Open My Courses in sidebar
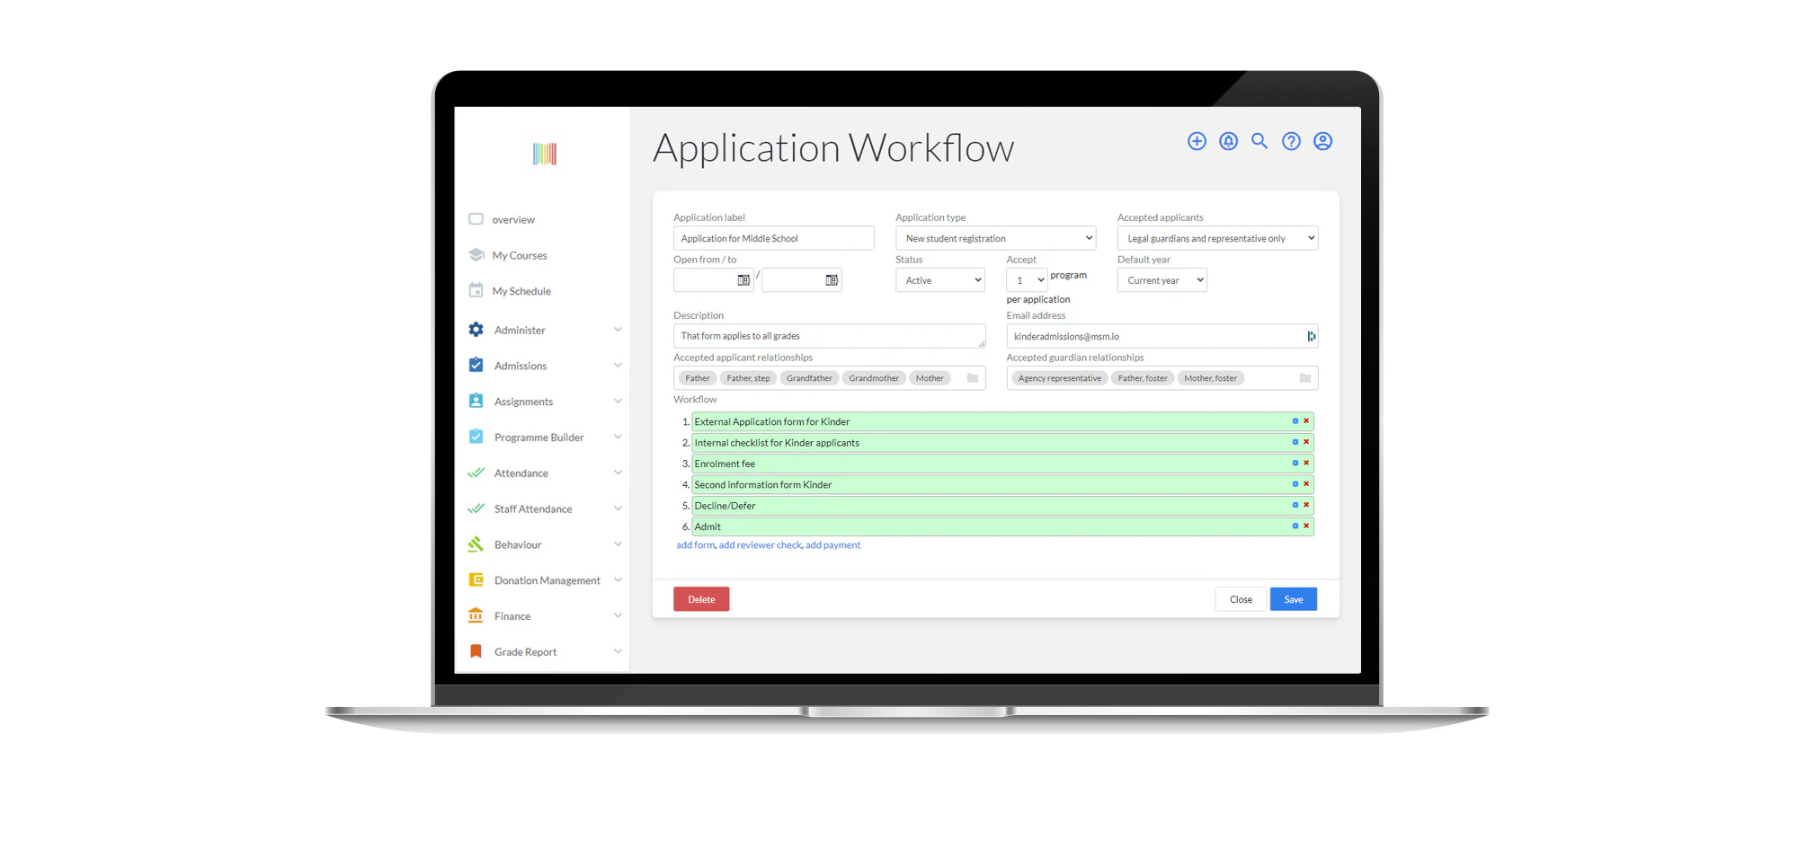The height and width of the screenshot is (866, 1798). click(x=519, y=256)
